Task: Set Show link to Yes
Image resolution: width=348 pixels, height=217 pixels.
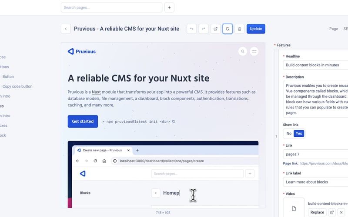Action: point(299,134)
